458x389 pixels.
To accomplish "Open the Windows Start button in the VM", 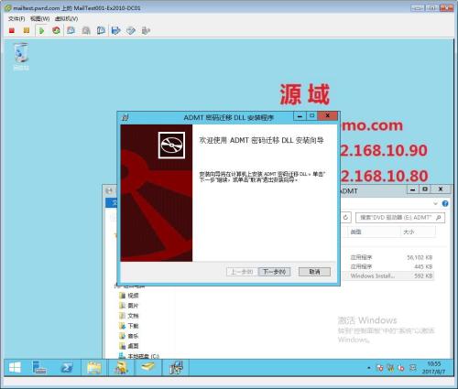I will pyautogui.click(x=15, y=368).
